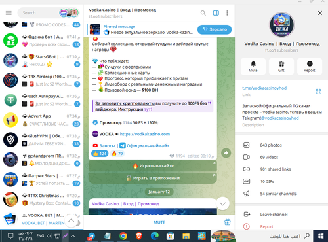Show hidden tray icons chevron

pos(73,236)
